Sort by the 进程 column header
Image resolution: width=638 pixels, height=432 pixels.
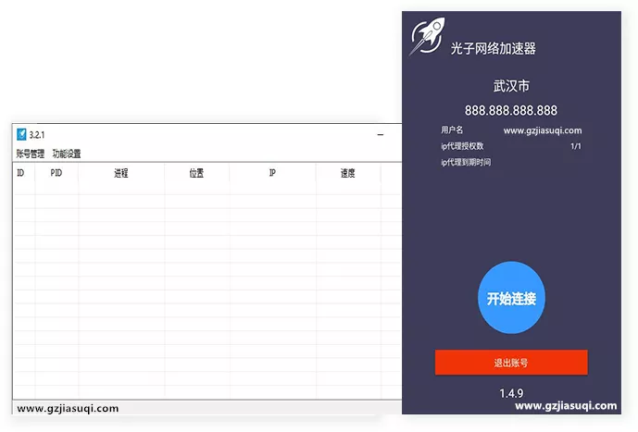pos(121,173)
